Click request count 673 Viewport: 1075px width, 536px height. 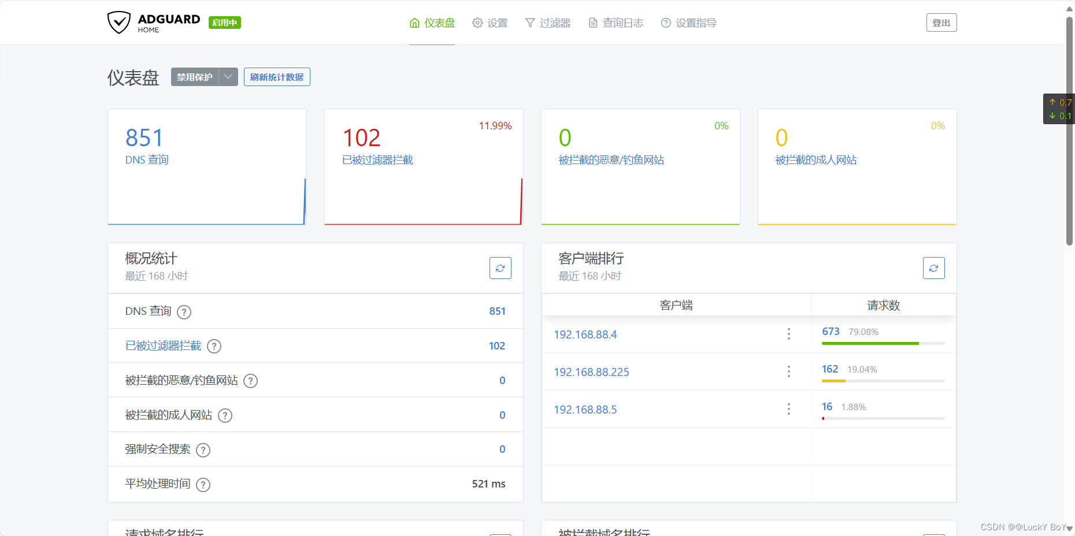click(831, 332)
